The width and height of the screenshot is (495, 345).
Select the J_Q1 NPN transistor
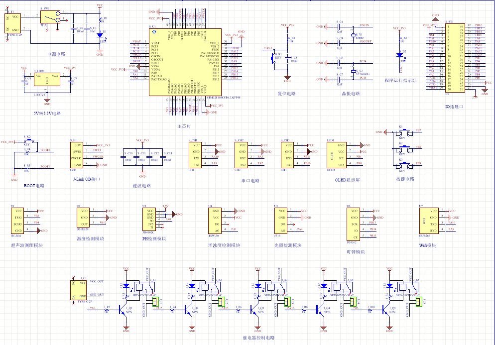tap(123, 310)
